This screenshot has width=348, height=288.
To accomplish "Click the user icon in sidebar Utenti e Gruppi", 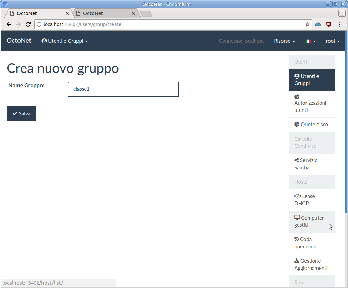I will point(297,76).
